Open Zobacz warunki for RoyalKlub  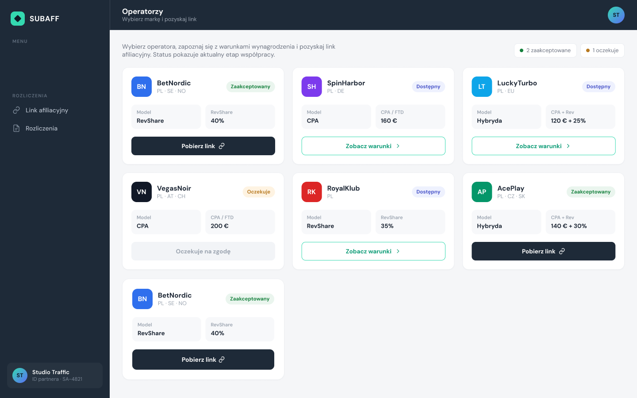(373, 251)
